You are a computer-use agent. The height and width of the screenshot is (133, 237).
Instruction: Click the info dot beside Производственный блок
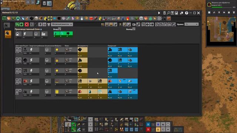41,30
